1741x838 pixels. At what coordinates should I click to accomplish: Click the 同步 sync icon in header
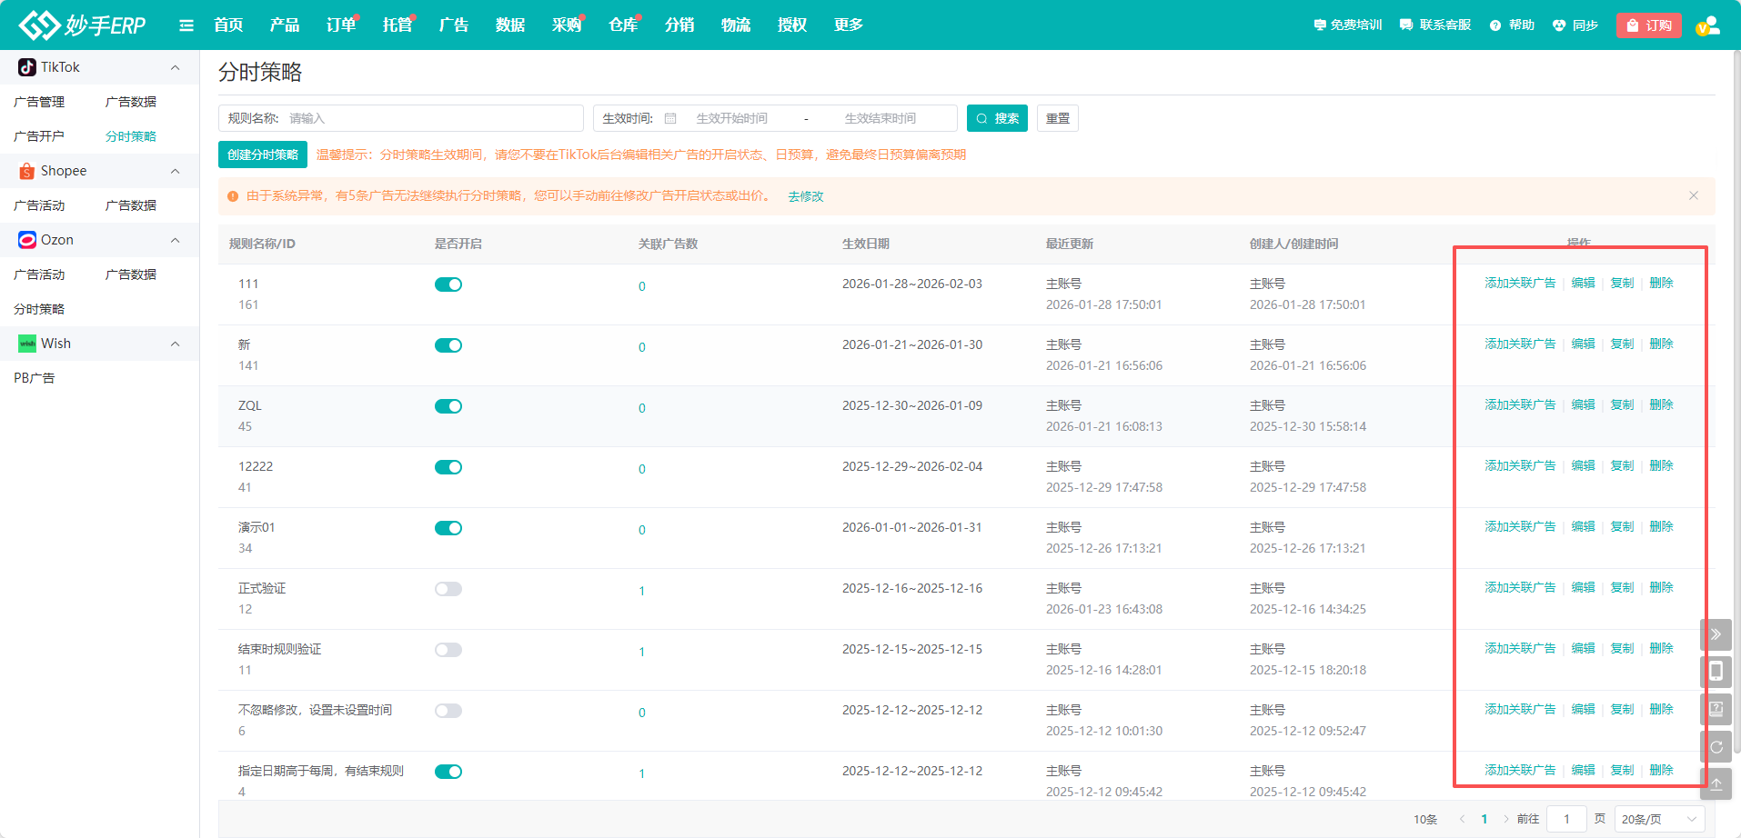(1575, 25)
